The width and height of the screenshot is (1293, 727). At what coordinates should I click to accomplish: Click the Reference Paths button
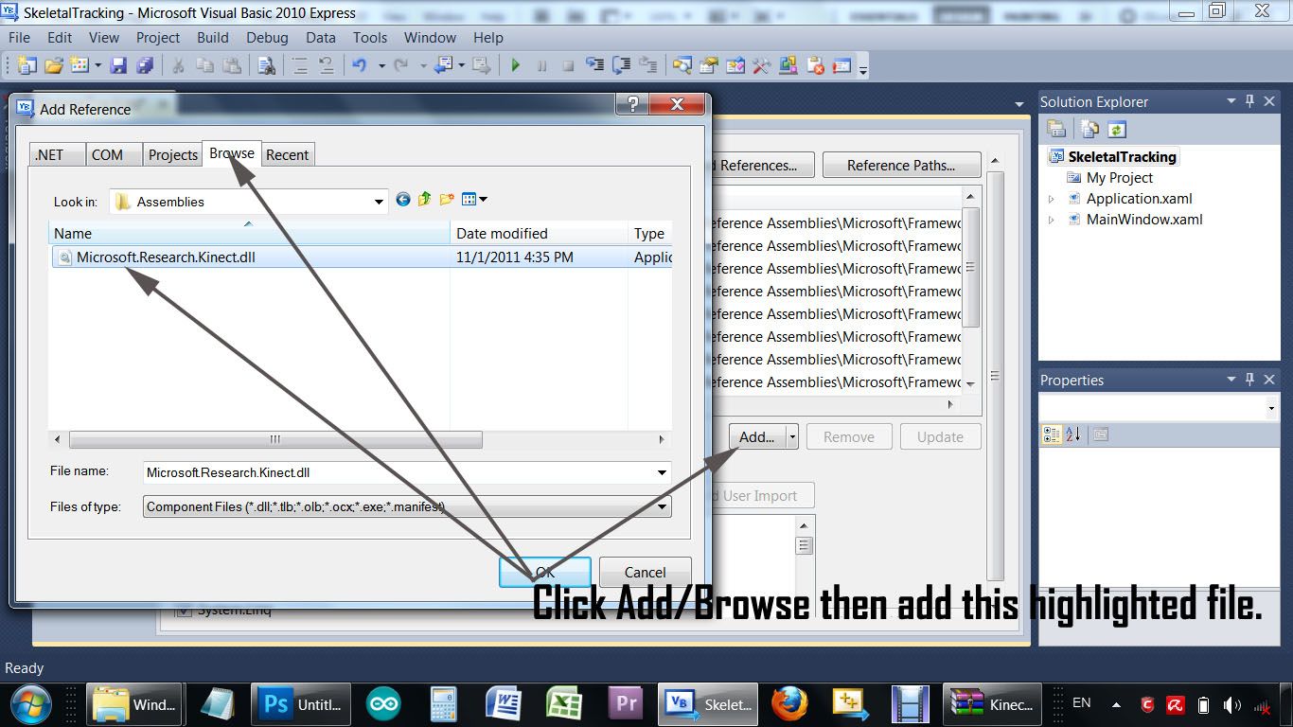[901, 165]
